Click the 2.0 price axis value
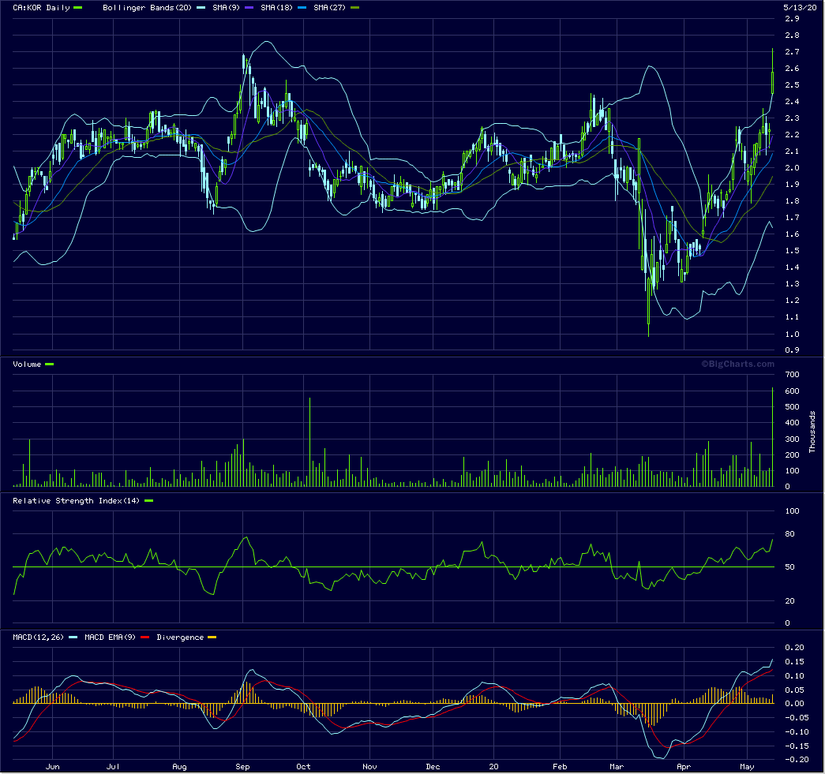Screen dimensions: 825x774 [x=793, y=168]
